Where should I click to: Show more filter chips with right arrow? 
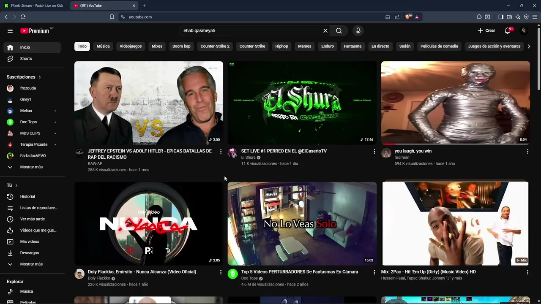tap(529, 46)
